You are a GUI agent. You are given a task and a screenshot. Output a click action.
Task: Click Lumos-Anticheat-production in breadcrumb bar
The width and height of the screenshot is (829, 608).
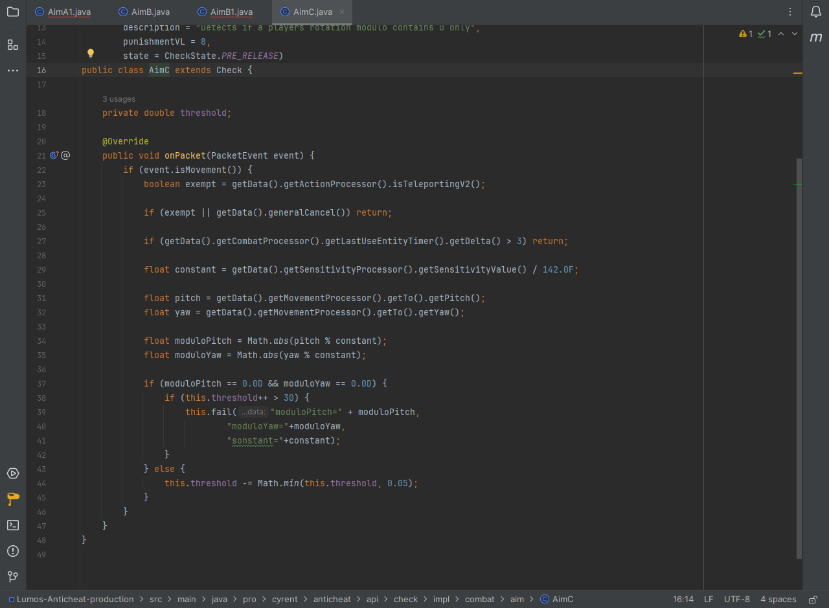[71, 600]
